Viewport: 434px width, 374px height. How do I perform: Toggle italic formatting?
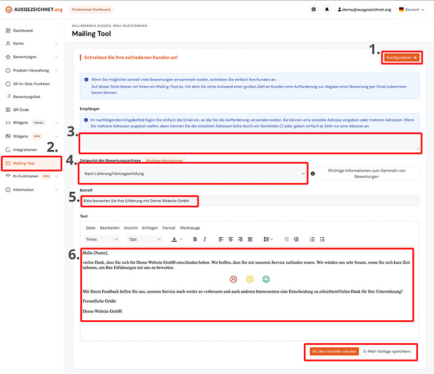205,239
